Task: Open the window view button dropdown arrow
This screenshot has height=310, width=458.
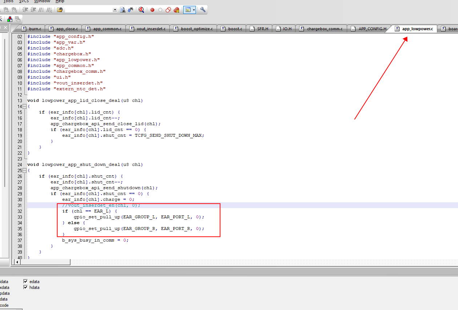Action: click(x=194, y=10)
